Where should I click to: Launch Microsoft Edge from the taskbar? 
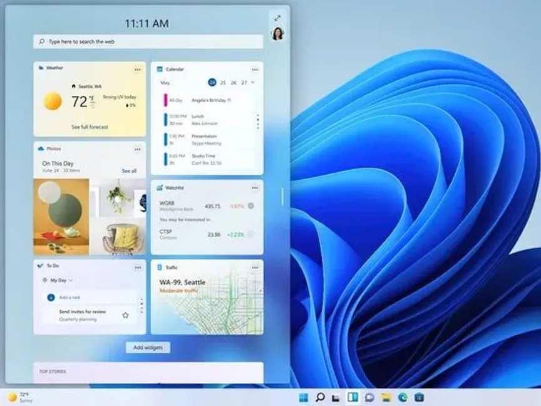pyautogui.click(x=403, y=397)
